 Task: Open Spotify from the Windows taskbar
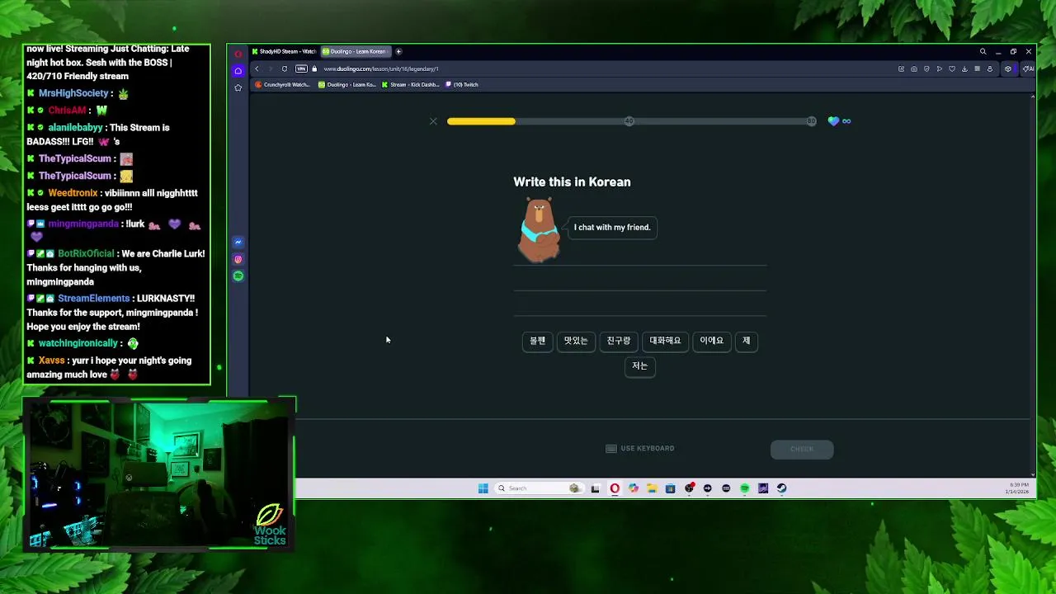744,488
